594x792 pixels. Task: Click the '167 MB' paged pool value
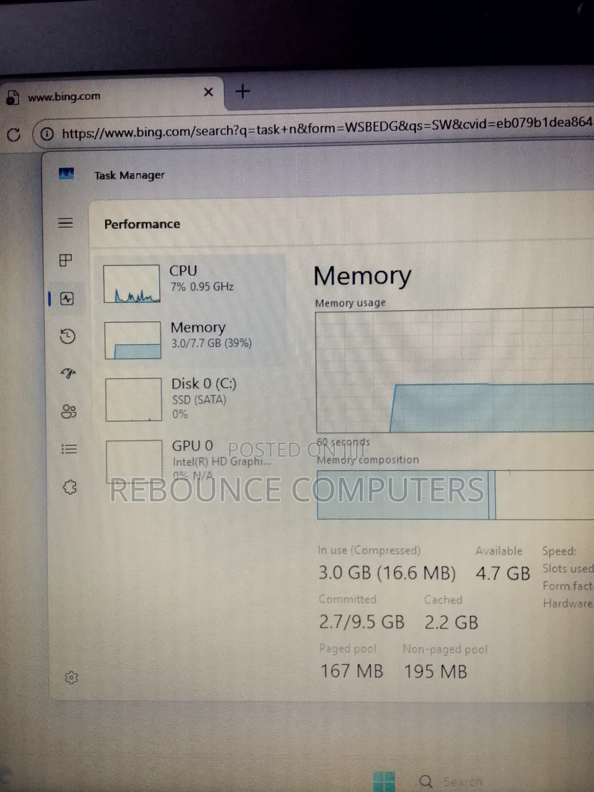pyautogui.click(x=352, y=671)
